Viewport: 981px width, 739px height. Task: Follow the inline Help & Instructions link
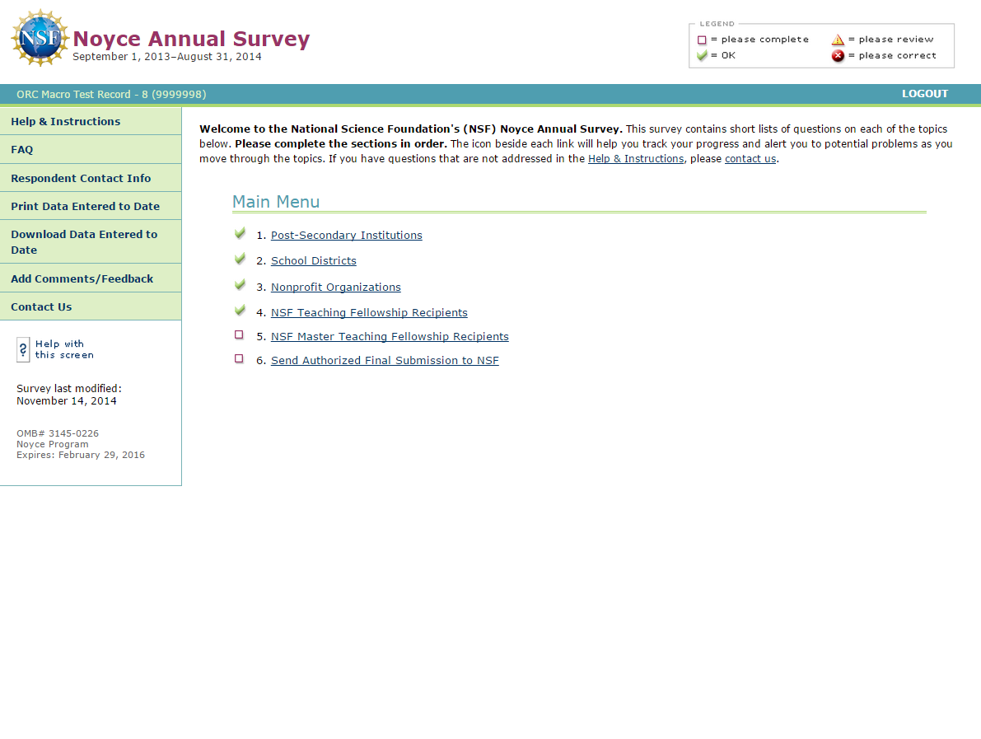coord(636,159)
